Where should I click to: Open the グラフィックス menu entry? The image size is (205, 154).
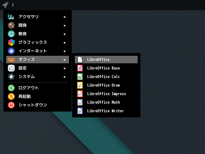[38, 42]
